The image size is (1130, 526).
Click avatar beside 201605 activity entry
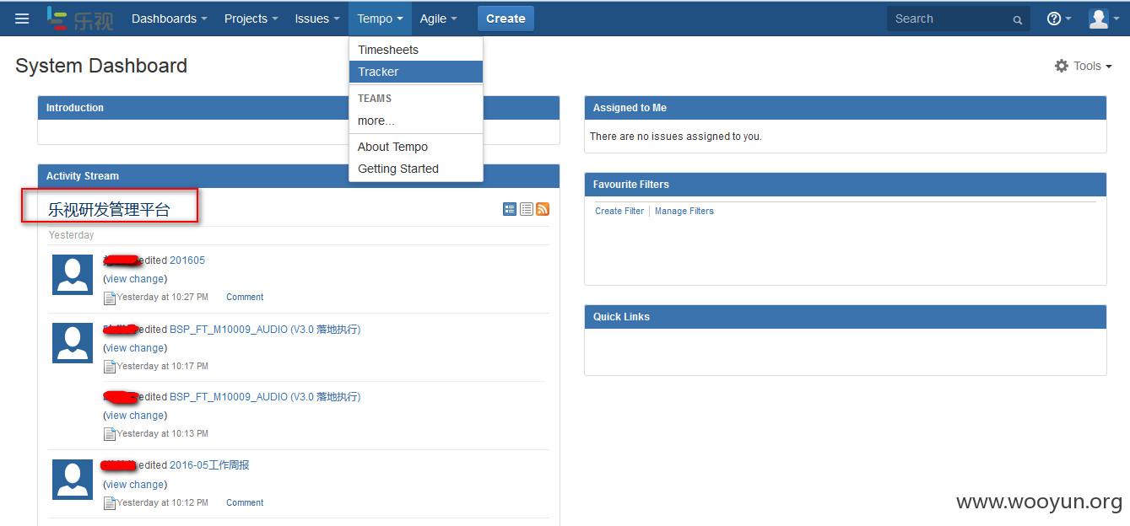tap(73, 274)
